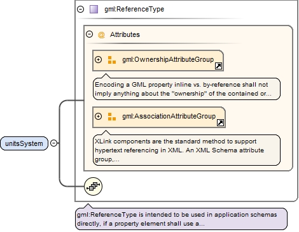Follow AssociationAttributeGroup reference arrow icon
The image size is (299, 232).
[220, 122]
